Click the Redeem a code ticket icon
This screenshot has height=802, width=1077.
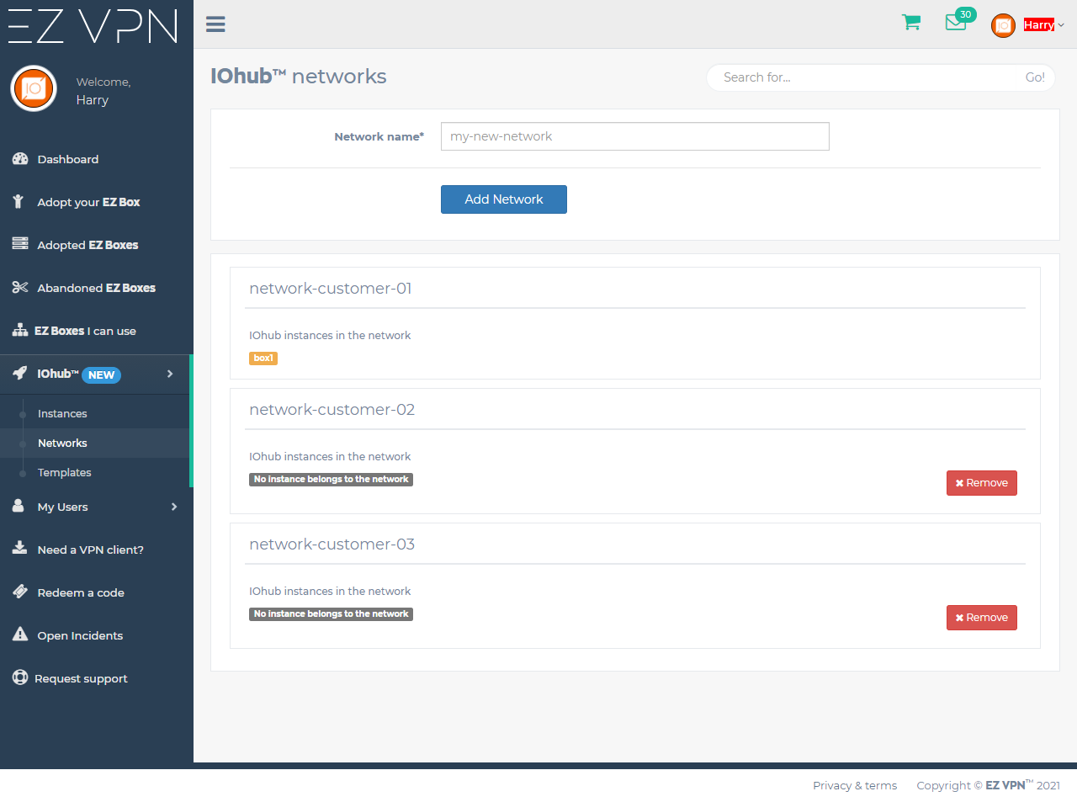tap(20, 592)
